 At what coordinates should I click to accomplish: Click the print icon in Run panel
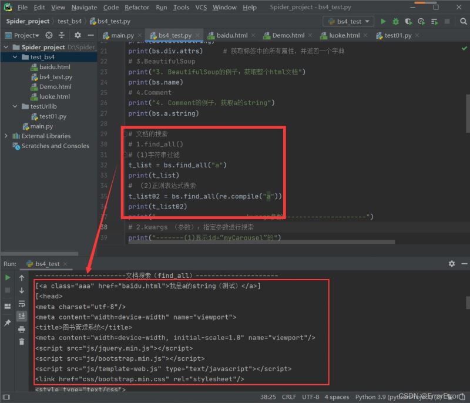click(x=22, y=330)
